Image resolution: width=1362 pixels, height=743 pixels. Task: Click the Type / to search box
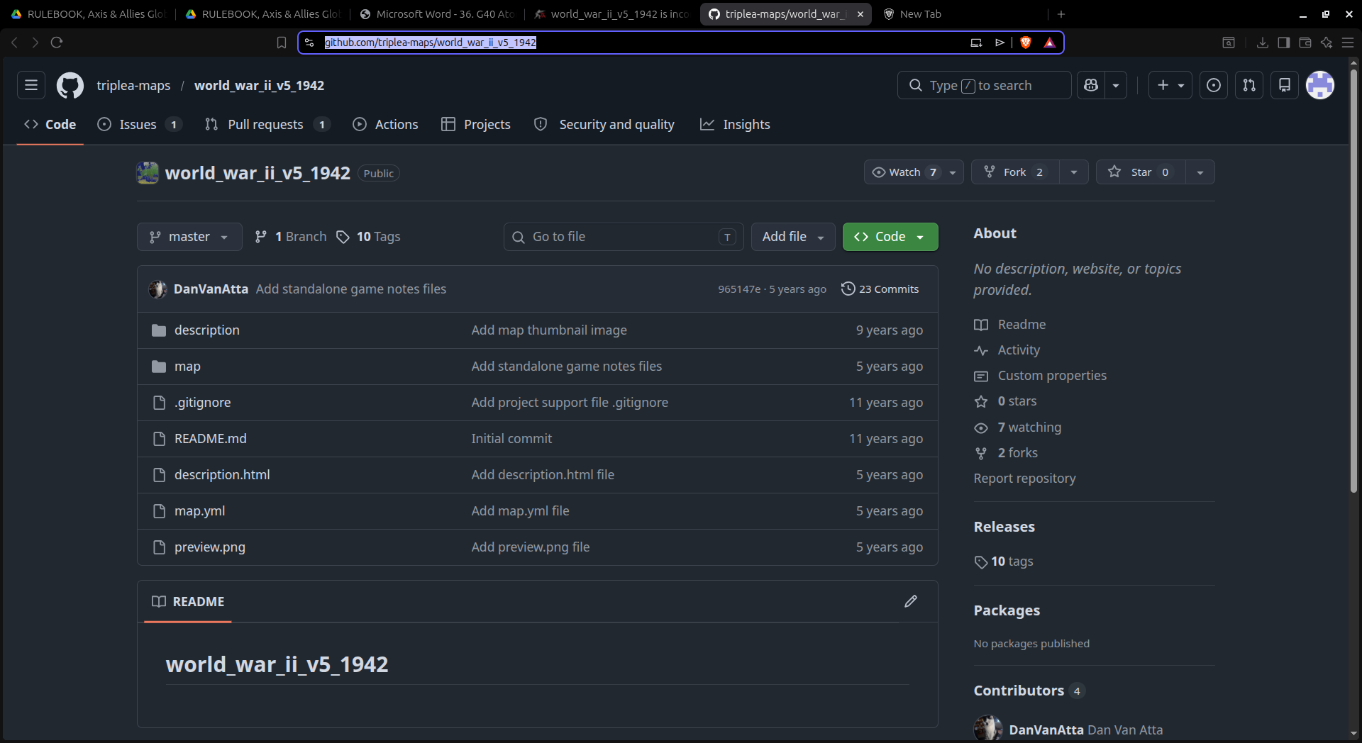point(984,85)
